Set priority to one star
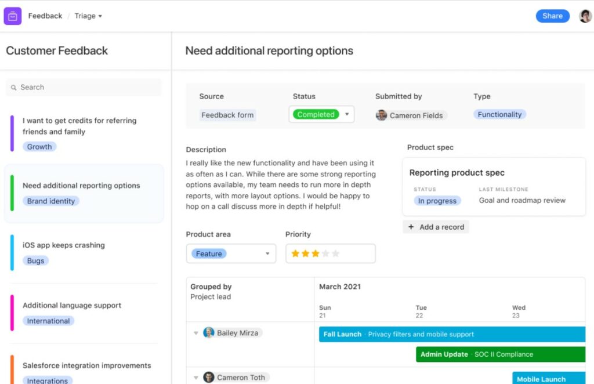The width and height of the screenshot is (594, 384). [x=295, y=253]
